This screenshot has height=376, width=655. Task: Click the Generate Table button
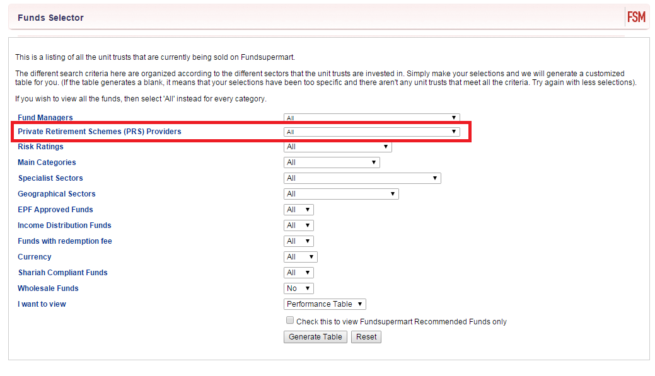point(315,337)
